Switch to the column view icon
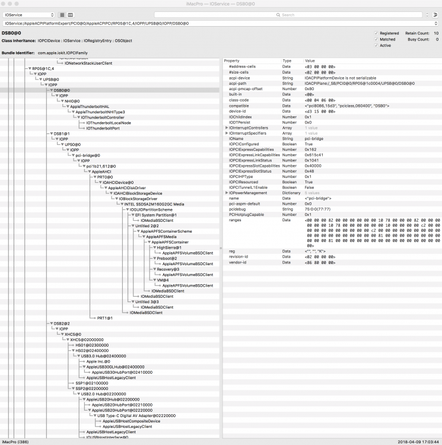Screen dimensions: 442x445 71,15
